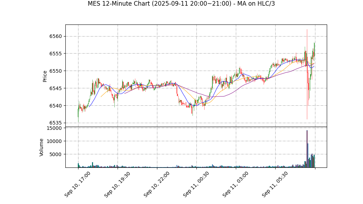363x204 pixels.
Task: Click the Sep 10, 17:00 time label
Action: (x=77, y=184)
